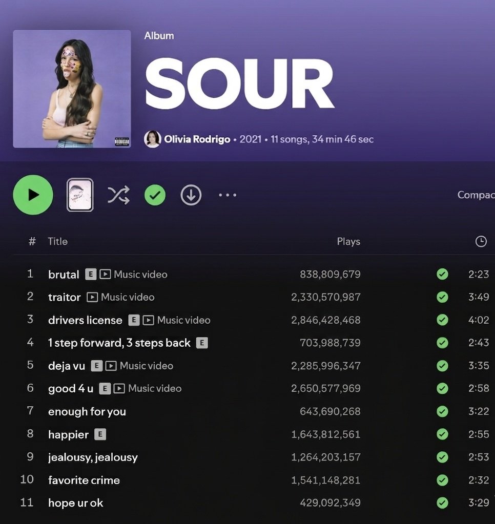Viewport: 495px width, 524px height.
Task: Open the traitor music video icon
Action: pyautogui.click(x=92, y=297)
